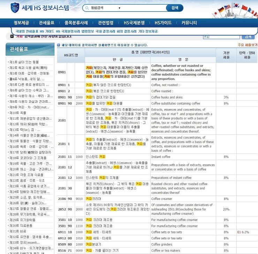Viewport: 258px width, 254px height.
Task: Open the 통합검색 dropdown arrow
Action: coord(120,8)
